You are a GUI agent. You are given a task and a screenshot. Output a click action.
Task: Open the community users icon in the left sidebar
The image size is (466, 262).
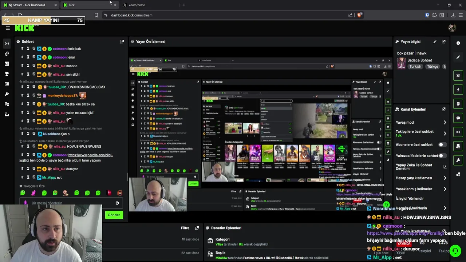pyautogui.click(x=7, y=104)
